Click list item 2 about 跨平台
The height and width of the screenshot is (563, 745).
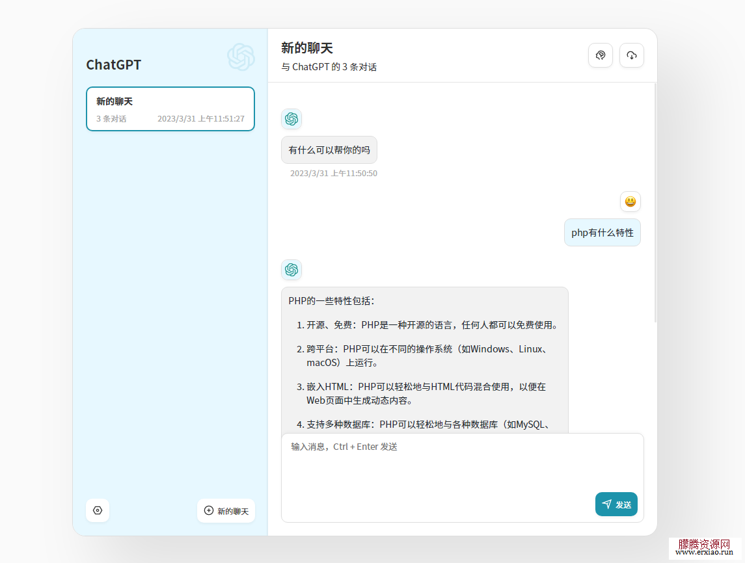423,356
